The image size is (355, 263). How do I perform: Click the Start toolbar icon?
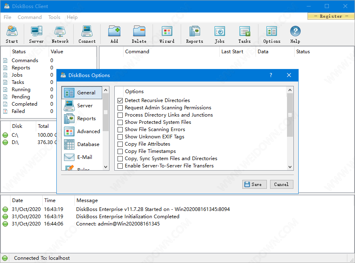pos(12,34)
